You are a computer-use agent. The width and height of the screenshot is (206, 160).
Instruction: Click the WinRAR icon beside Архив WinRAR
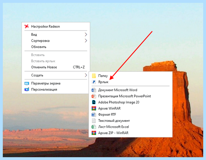[94, 108]
